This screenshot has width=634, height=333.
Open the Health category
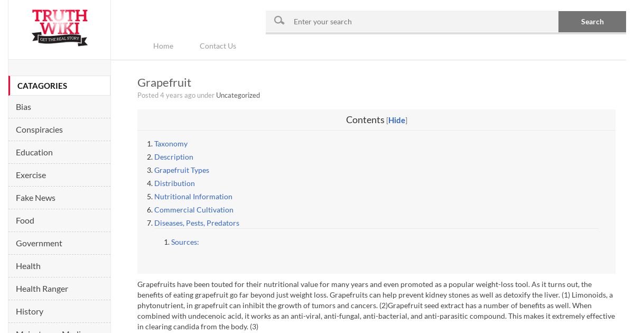click(59, 266)
